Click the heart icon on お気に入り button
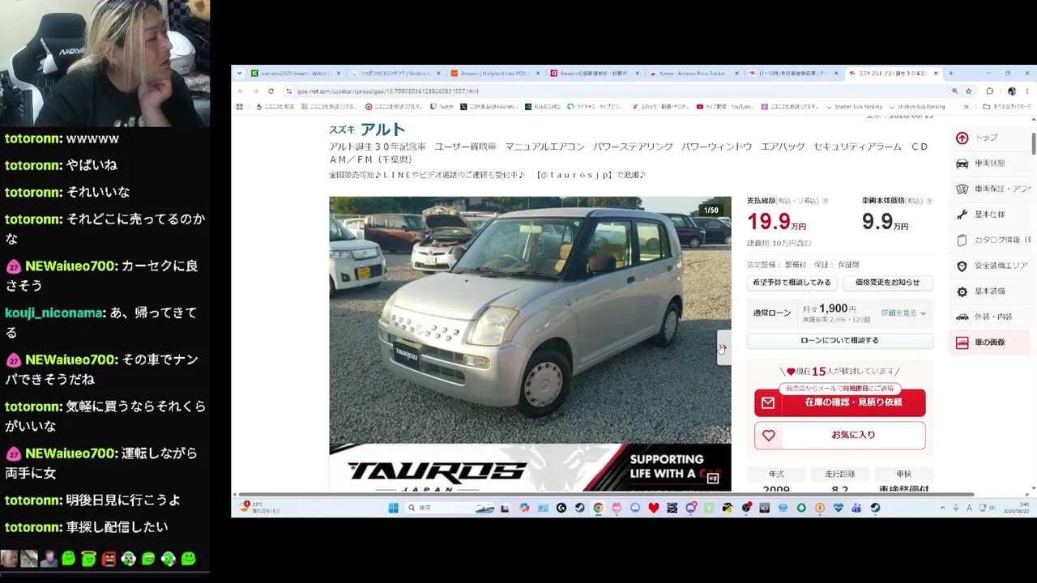This screenshot has width=1037, height=583. (769, 436)
